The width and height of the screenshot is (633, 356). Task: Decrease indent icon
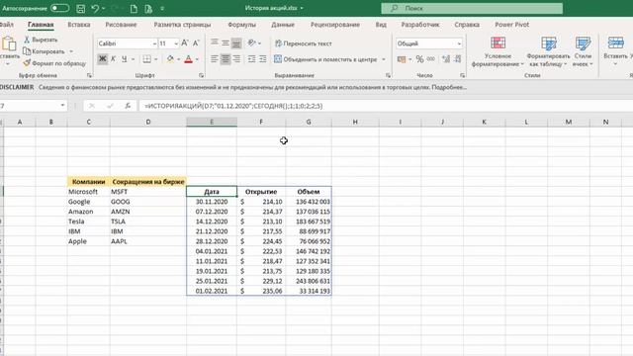coord(251,59)
